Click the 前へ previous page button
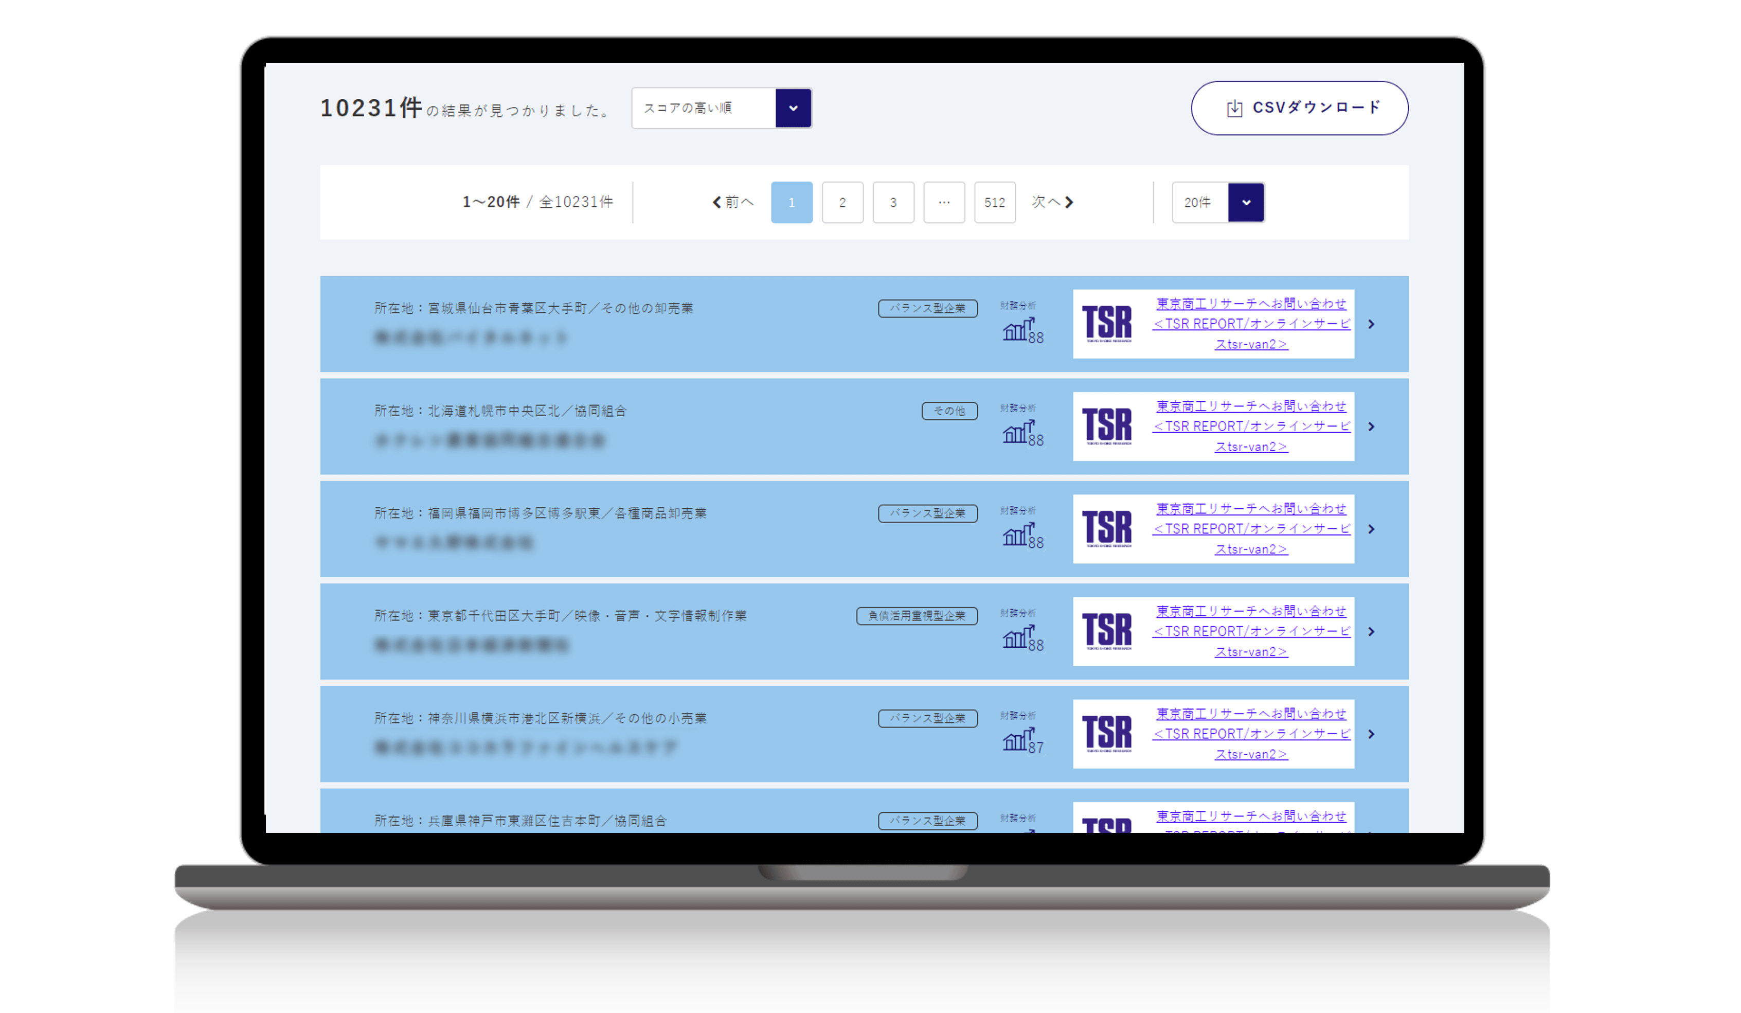1741x1013 pixels. click(x=734, y=202)
